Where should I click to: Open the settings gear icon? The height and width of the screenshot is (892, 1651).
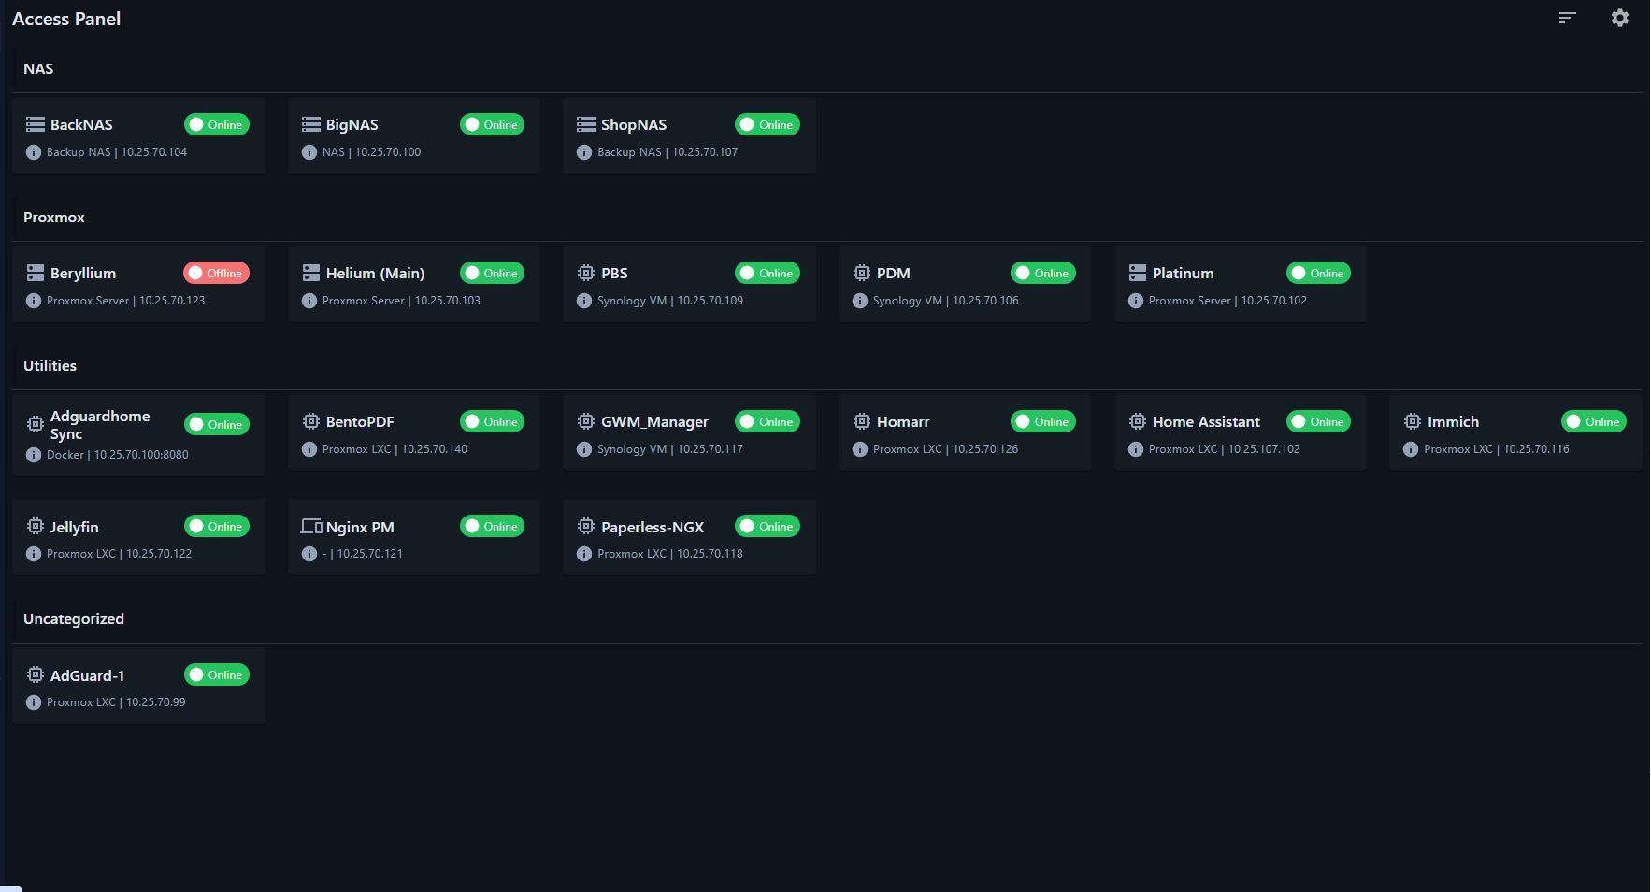[x=1620, y=18]
